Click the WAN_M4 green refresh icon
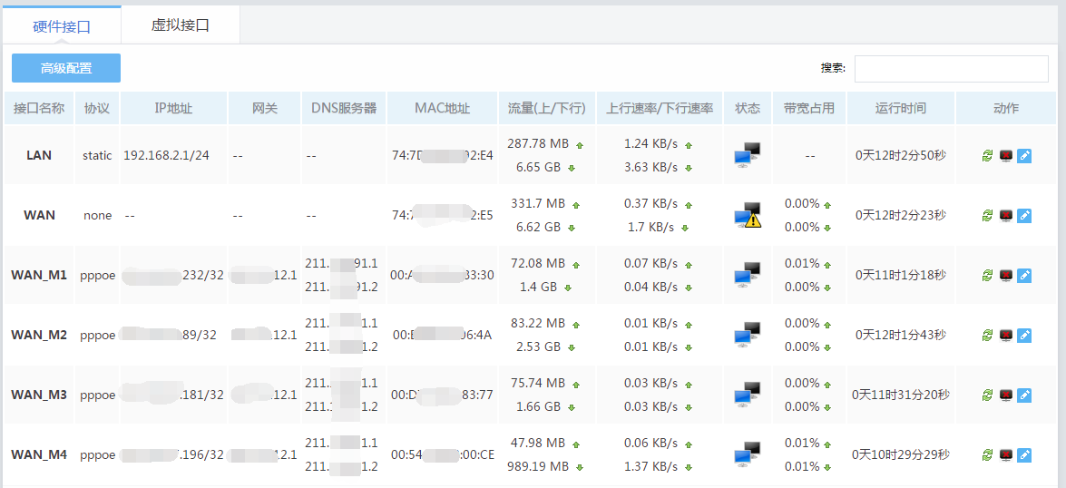This screenshot has width=1066, height=488. tap(988, 454)
